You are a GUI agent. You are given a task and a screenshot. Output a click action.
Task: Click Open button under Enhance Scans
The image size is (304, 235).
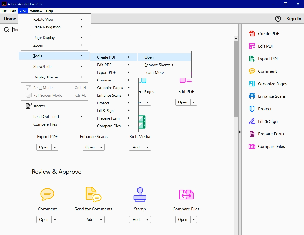coord(90,147)
